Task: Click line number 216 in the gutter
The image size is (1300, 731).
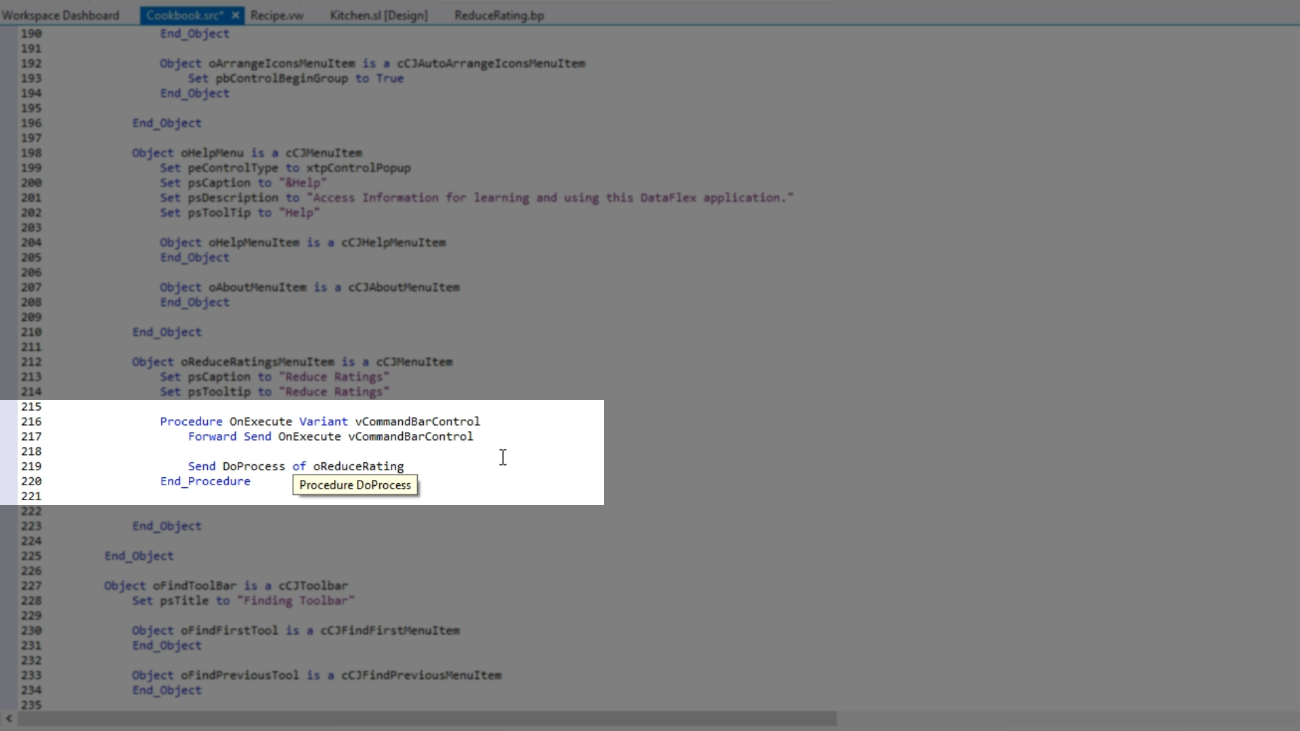Action: tap(31, 422)
